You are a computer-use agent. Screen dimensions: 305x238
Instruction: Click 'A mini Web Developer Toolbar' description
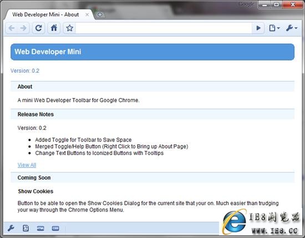click(78, 100)
